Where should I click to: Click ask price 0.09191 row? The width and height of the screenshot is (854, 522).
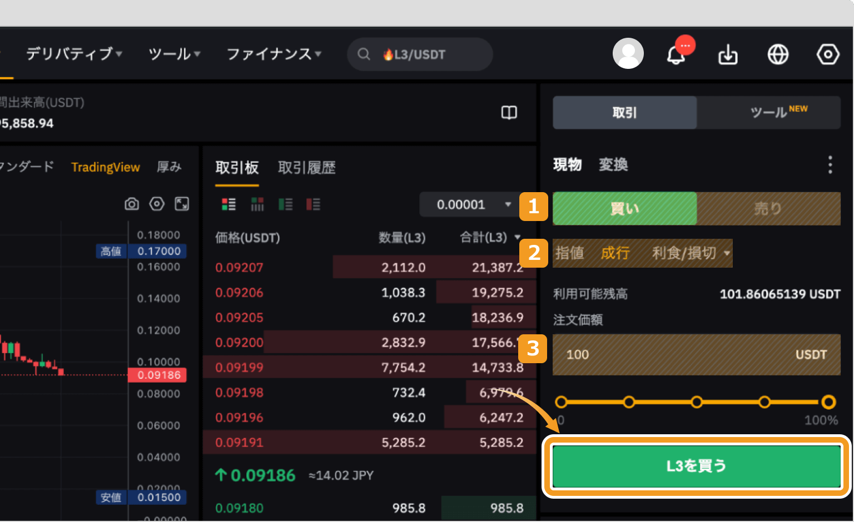pyautogui.click(x=369, y=443)
